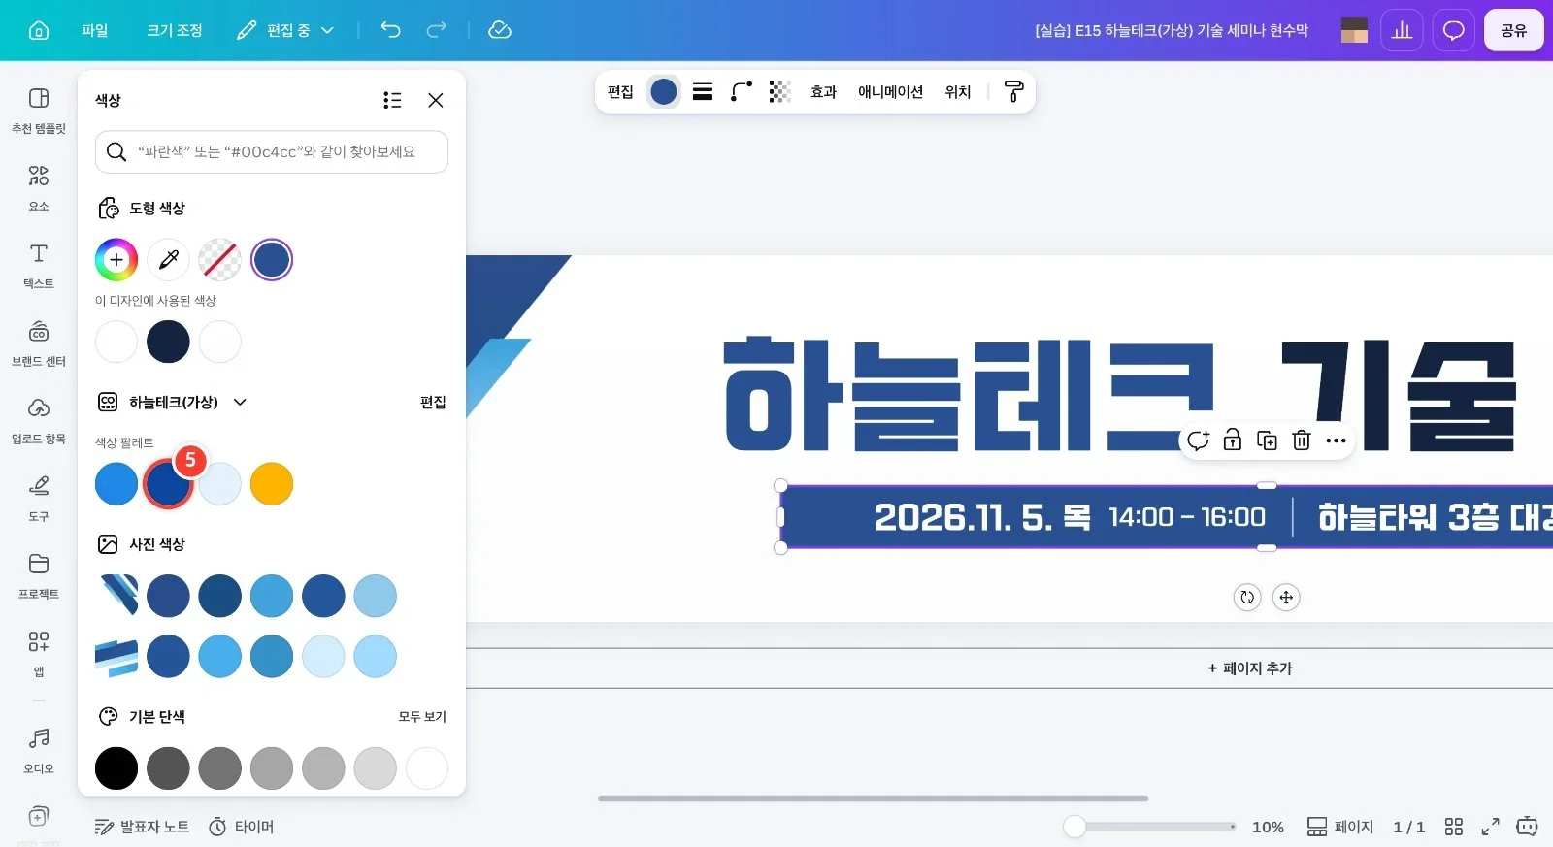Expand 편집 중 mode dropdown

285,30
